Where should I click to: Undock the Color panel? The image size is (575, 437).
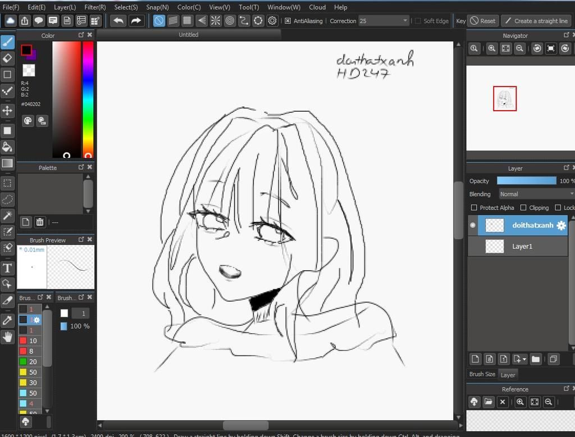[81, 35]
